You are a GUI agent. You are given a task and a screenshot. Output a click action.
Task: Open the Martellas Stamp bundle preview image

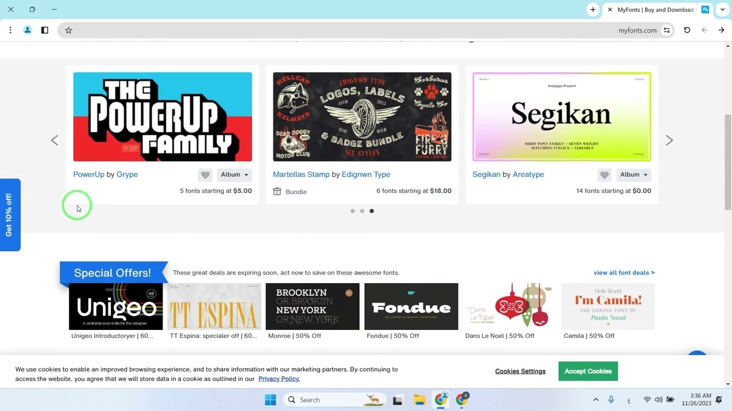coord(362,116)
